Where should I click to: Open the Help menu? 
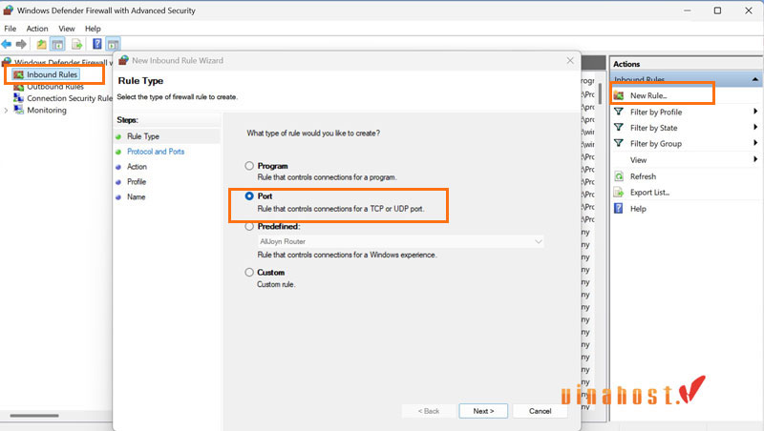[x=93, y=29]
